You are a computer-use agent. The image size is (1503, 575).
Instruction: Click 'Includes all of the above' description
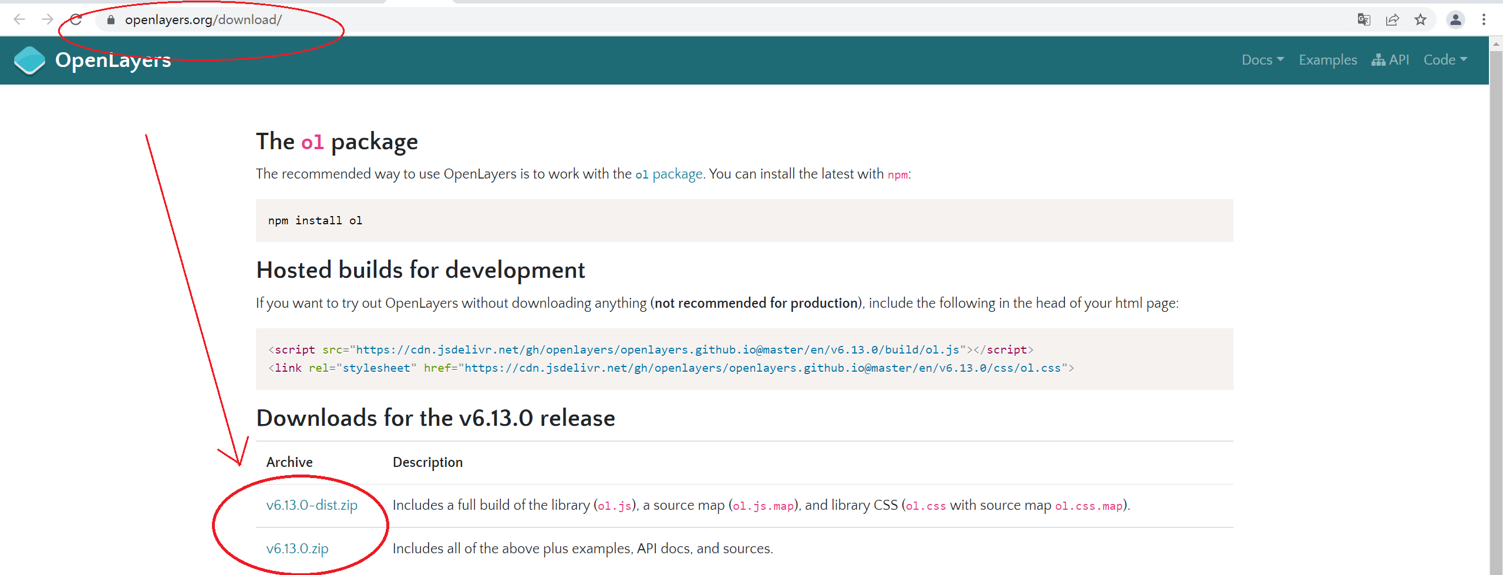coord(582,549)
